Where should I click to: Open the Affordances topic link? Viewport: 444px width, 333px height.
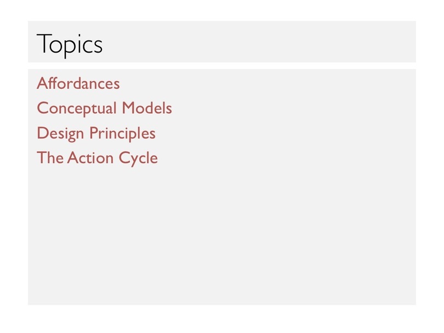pos(78,83)
